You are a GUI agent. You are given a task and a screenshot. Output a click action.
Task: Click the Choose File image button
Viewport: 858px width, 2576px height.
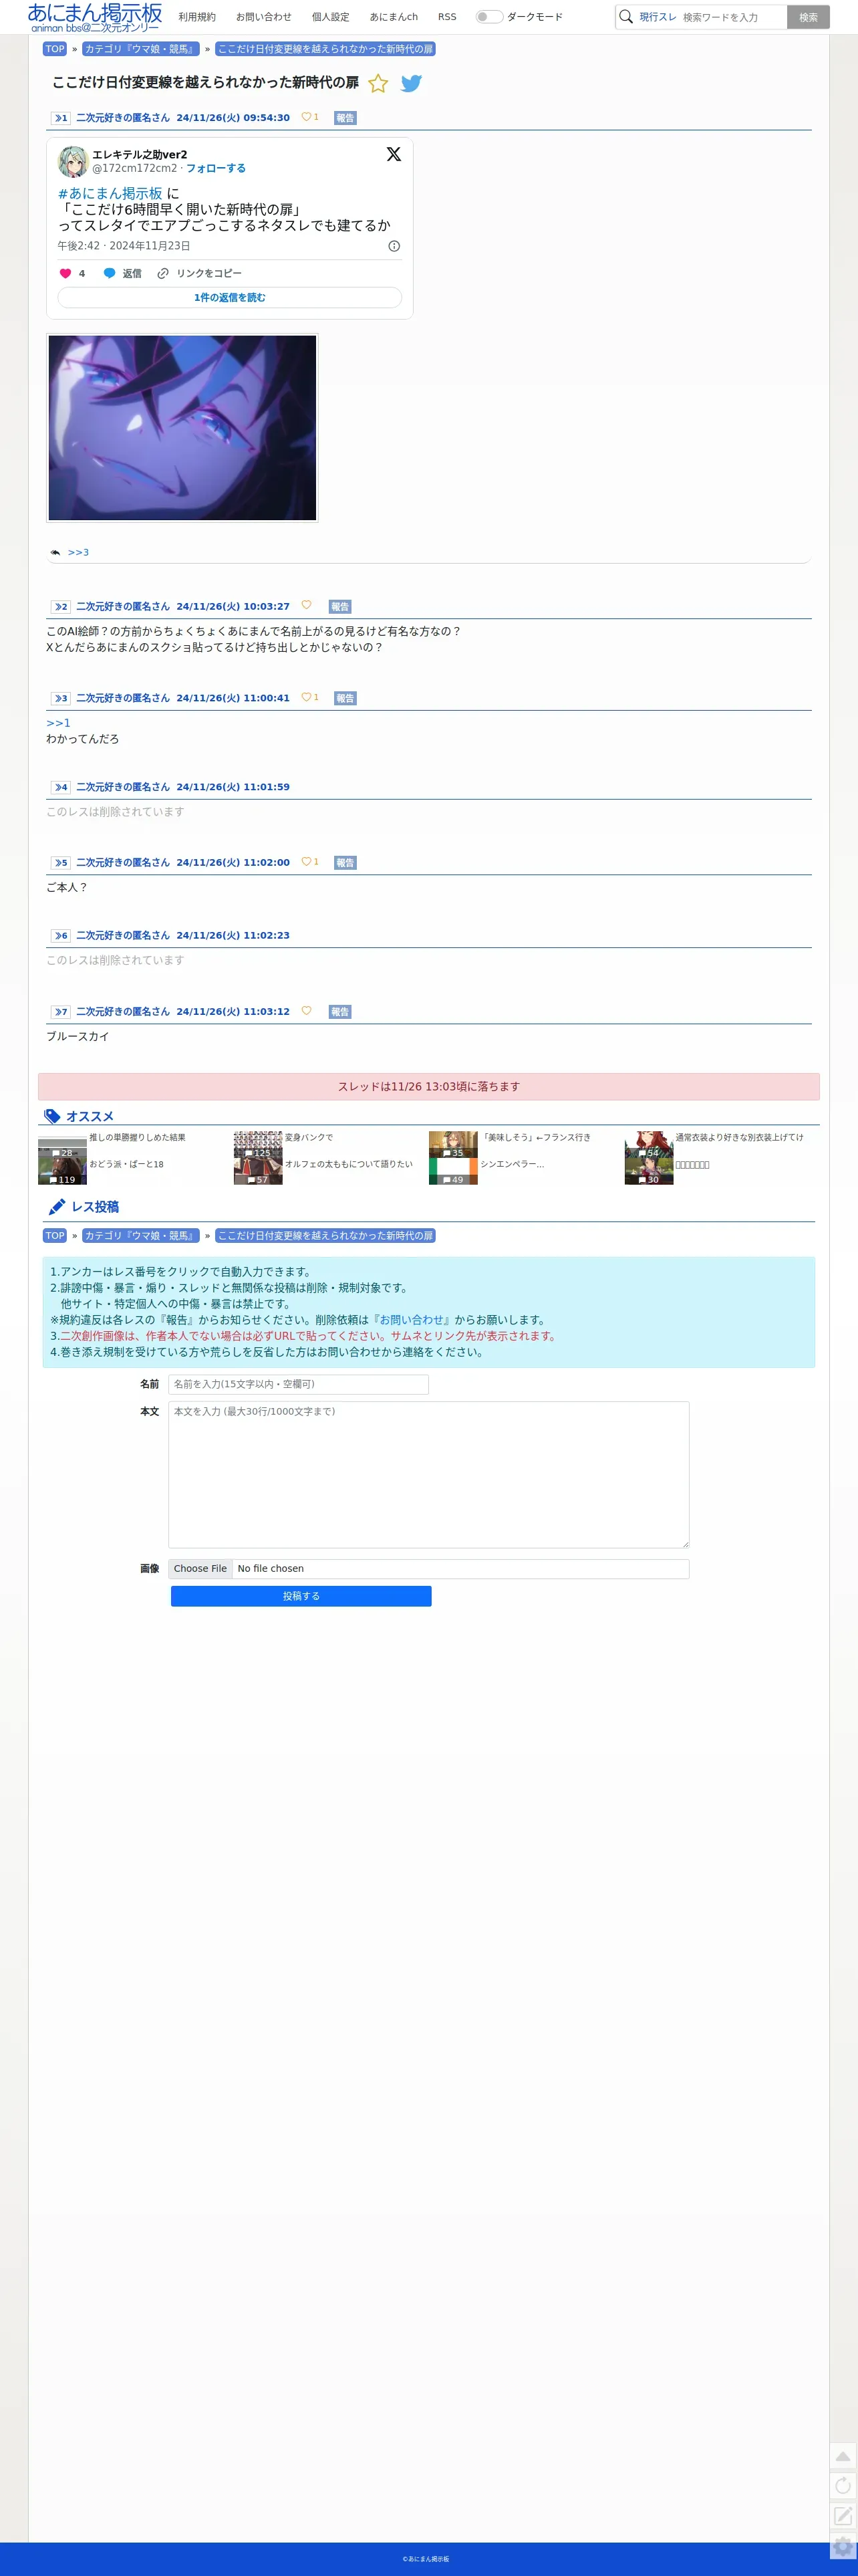pyautogui.click(x=200, y=1569)
